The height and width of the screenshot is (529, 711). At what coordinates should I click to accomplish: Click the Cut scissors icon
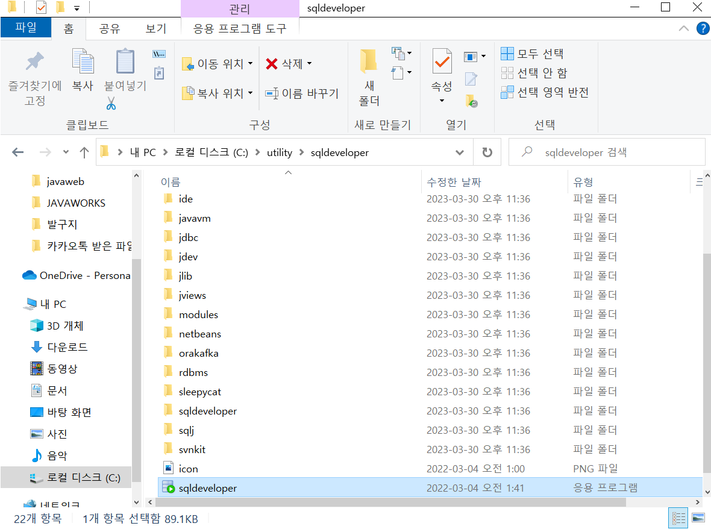click(111, 104)
